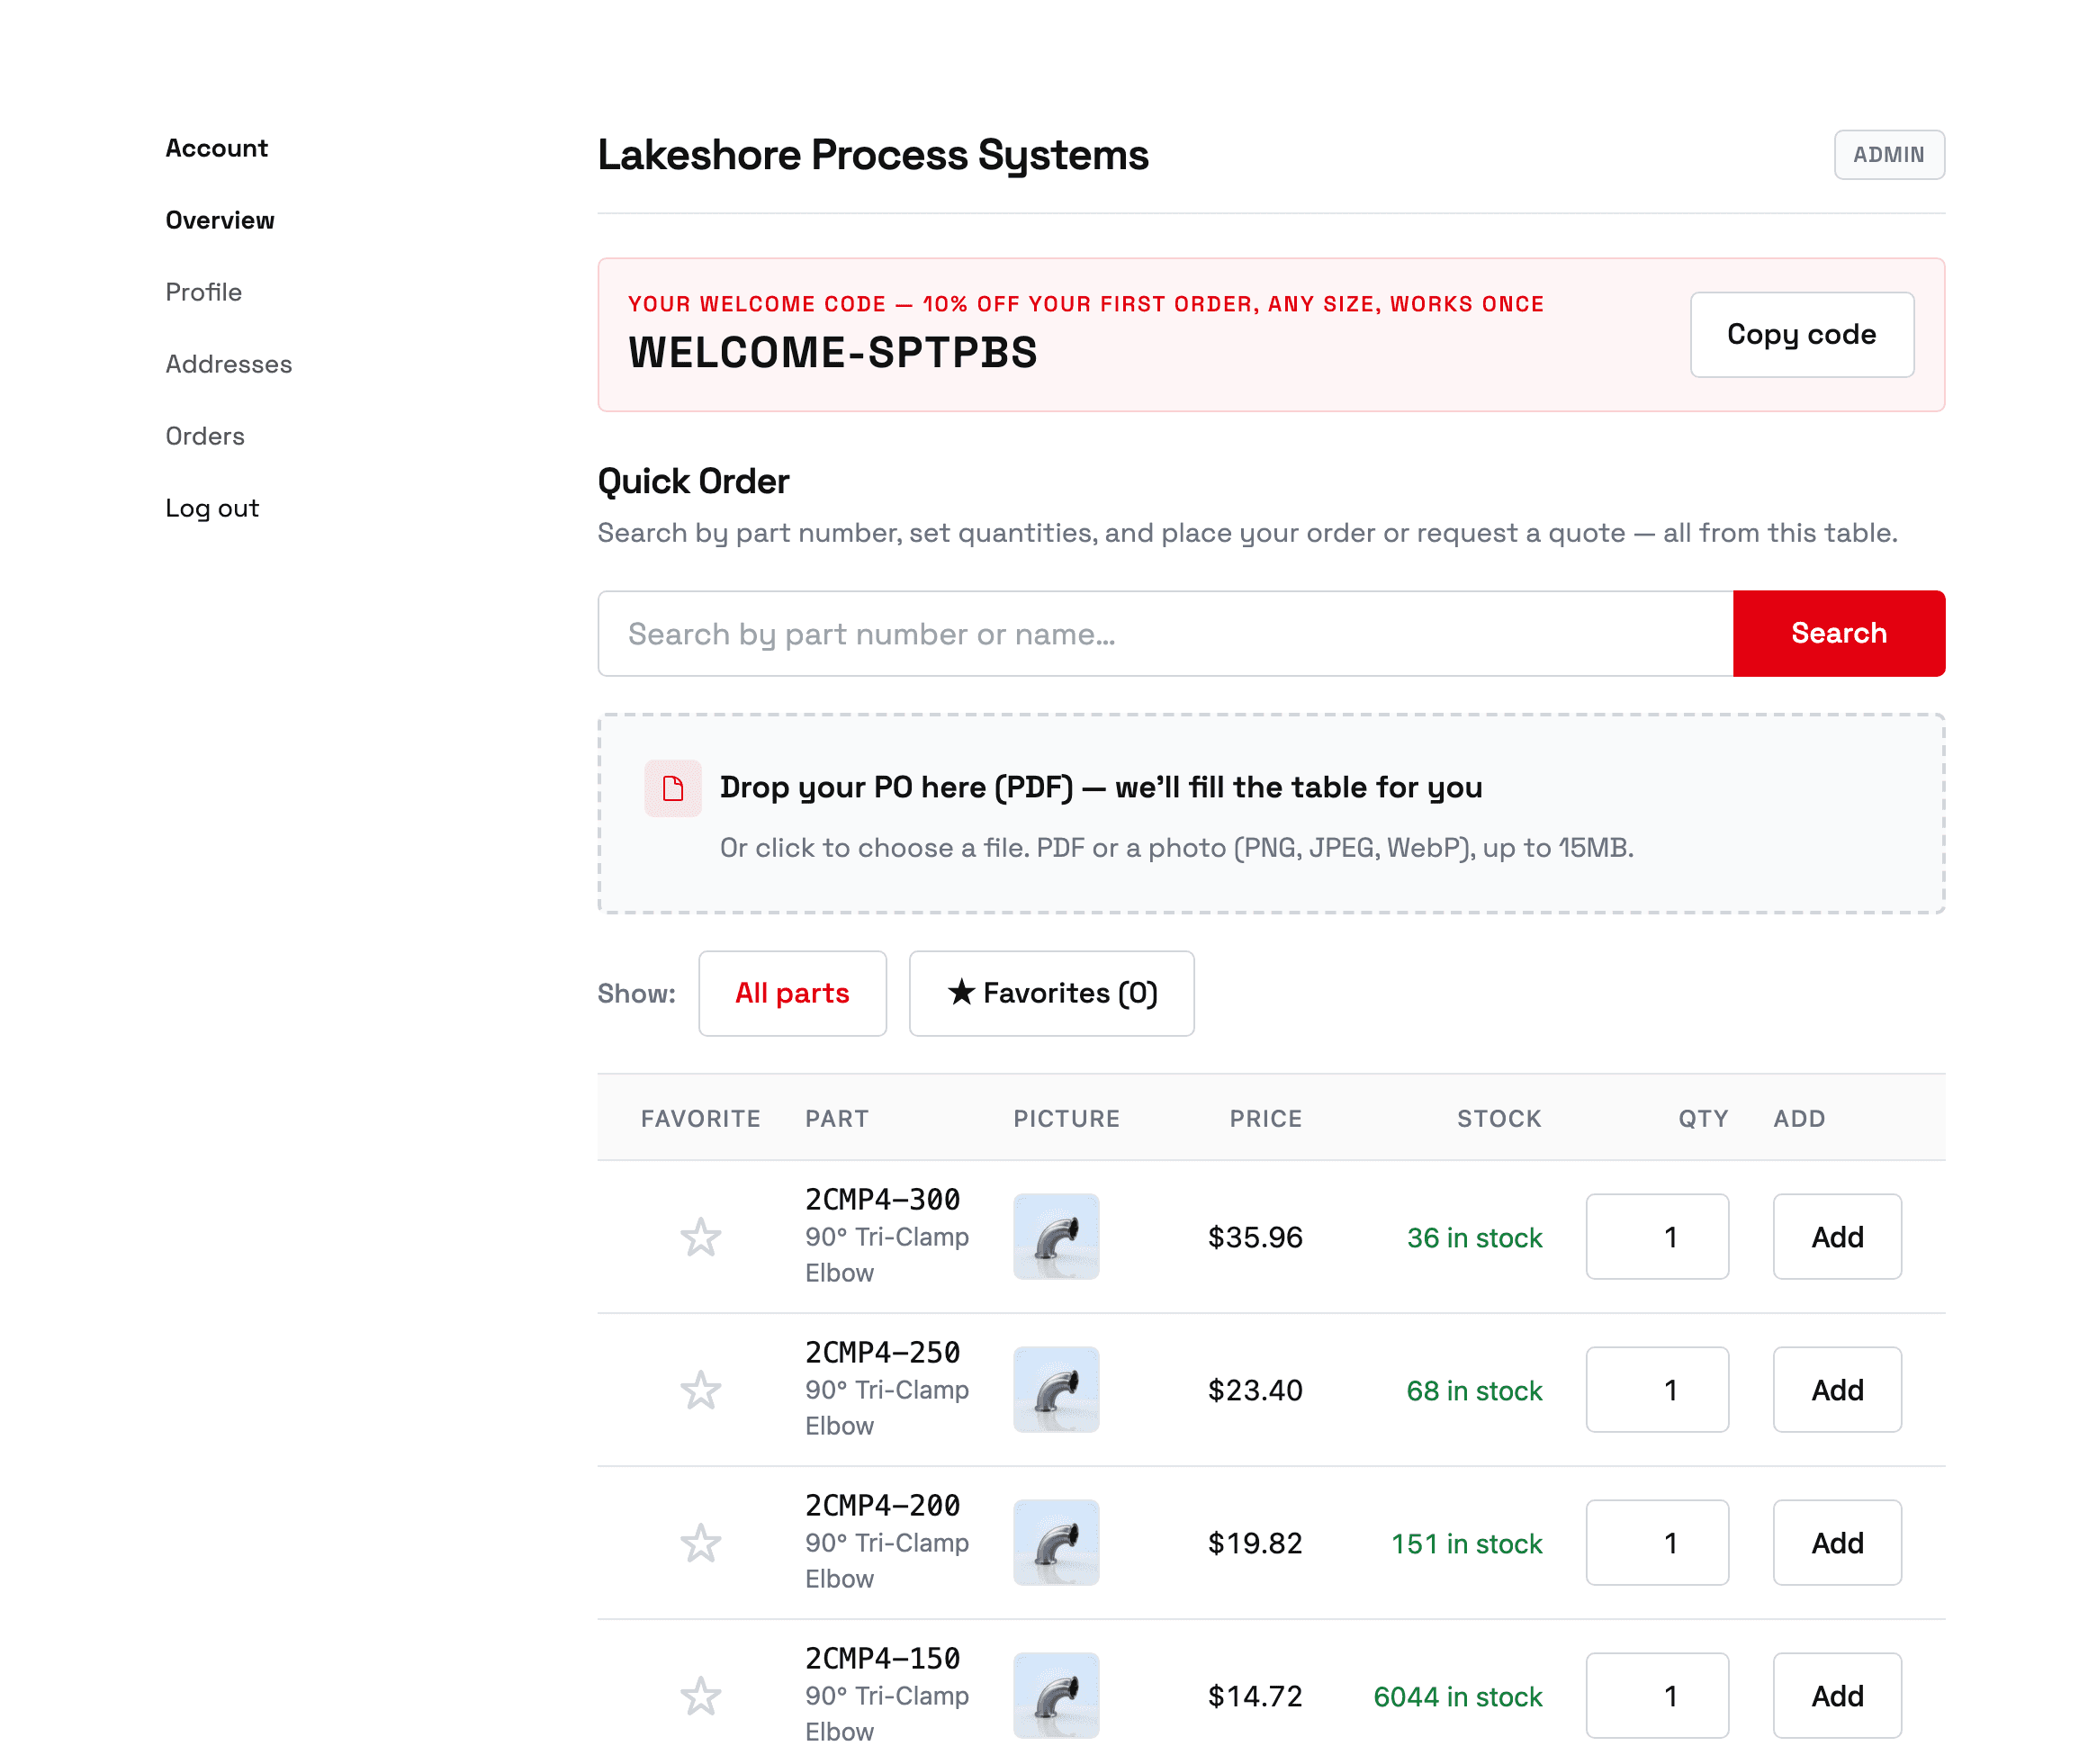
Task: Log out of the account
Action: click(x=212, y=508)
